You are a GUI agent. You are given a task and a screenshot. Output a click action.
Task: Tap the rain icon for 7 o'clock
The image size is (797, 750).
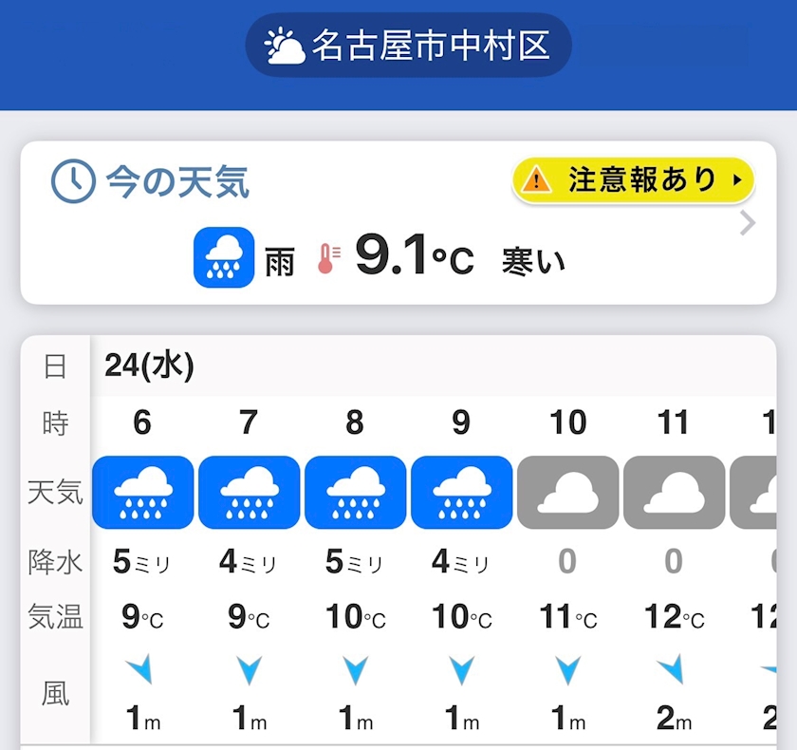(249, 492)
